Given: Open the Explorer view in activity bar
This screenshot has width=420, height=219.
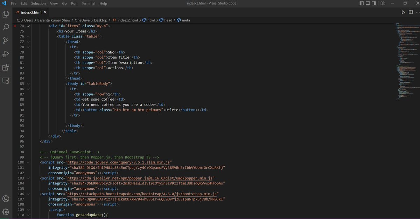Looking at the screenshot, I should 6,14.
